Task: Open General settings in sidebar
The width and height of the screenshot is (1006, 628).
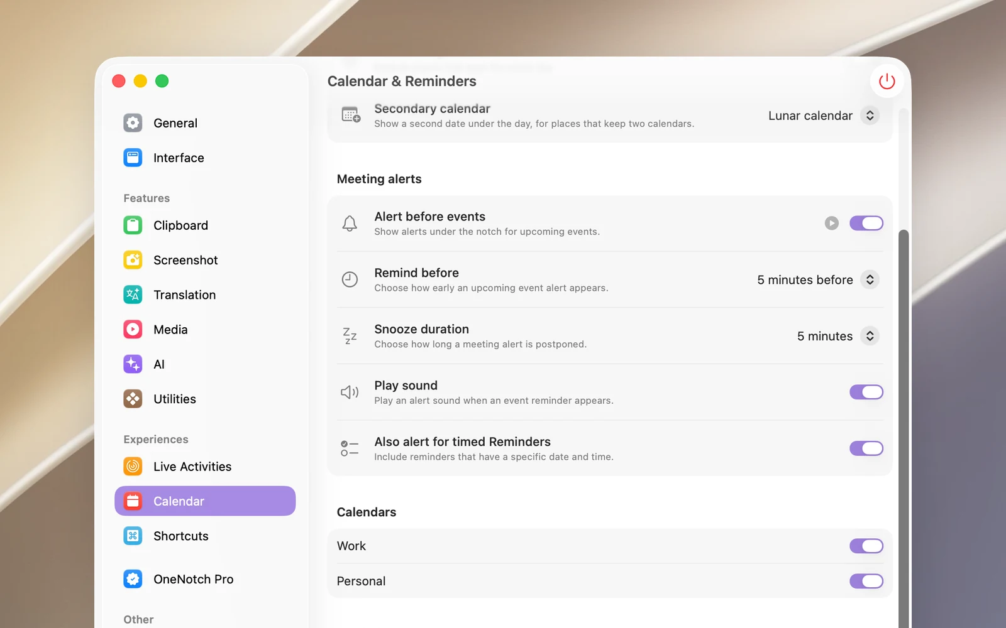Action: point(205,123)
